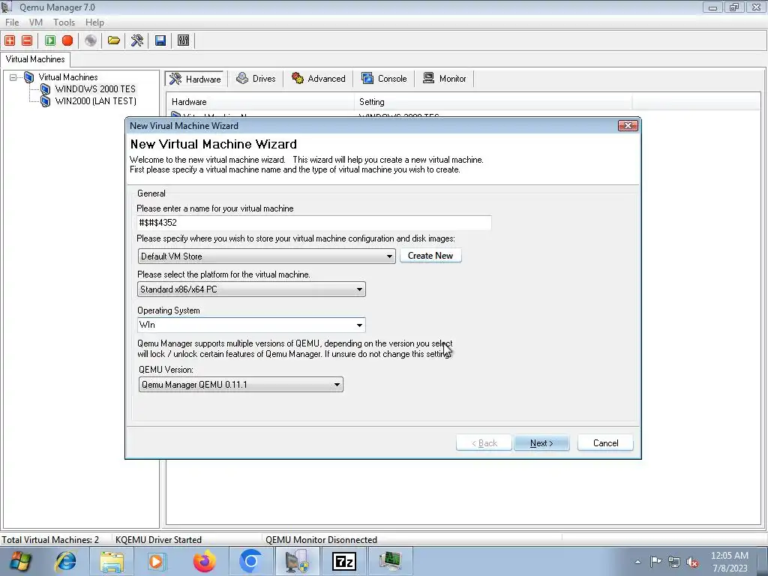
Task: Open the QEMU Version dropdown
Action: point(241,385)
